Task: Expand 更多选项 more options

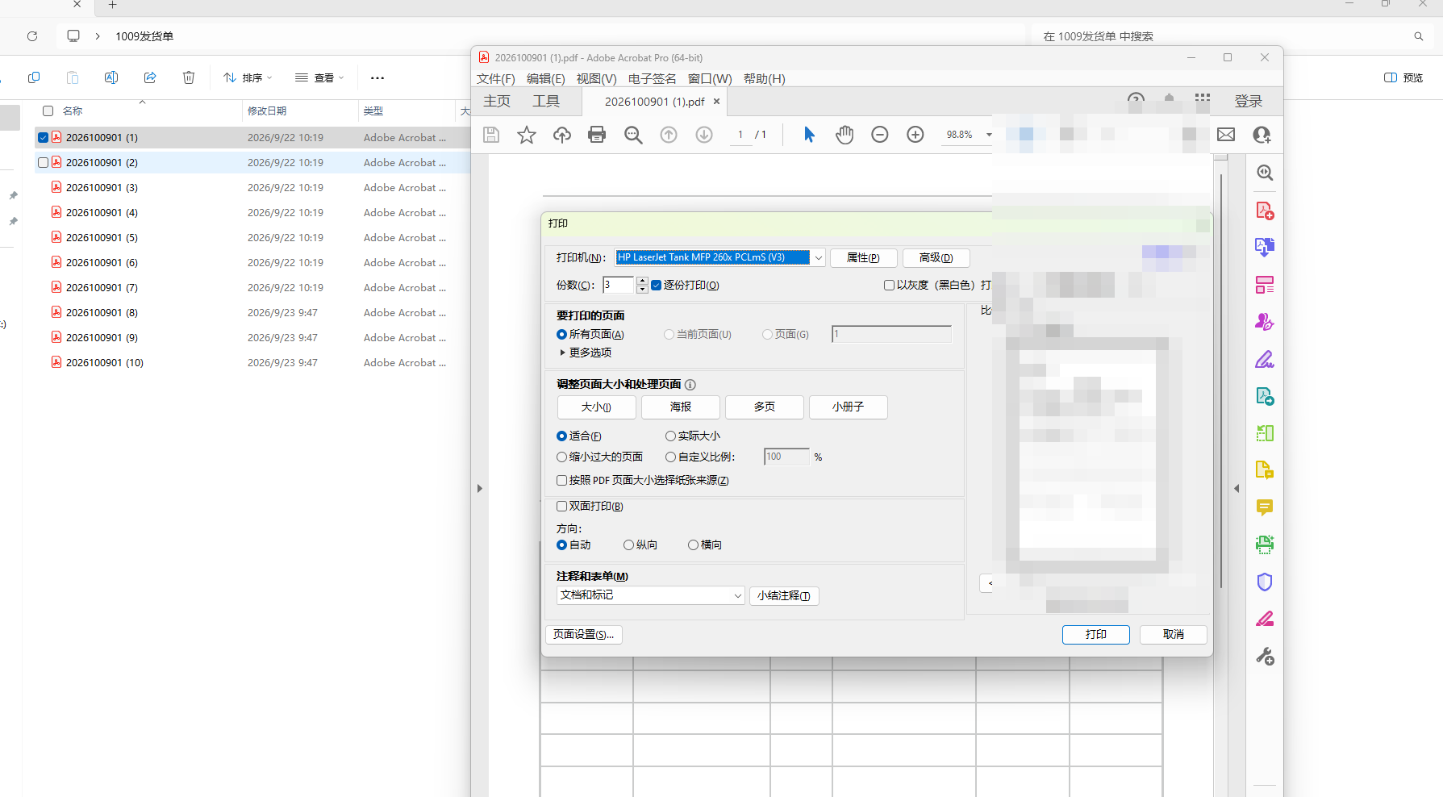Action: (586, 353)
